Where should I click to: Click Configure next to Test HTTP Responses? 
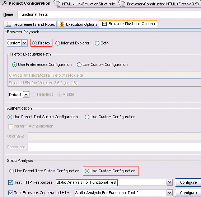coord(188,182)
